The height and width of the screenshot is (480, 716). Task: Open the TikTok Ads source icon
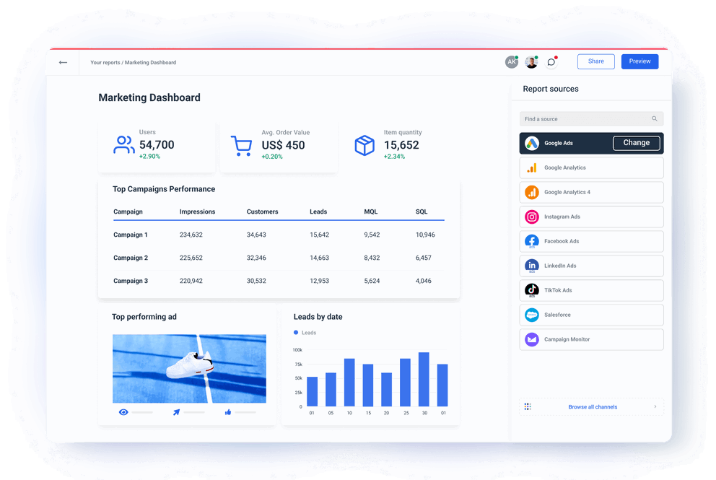531,290
